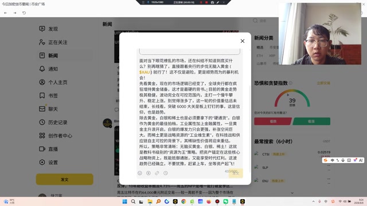
Task: Click the 立即交易 link in the fear and greed panel
Action: [x=323, y=83]
